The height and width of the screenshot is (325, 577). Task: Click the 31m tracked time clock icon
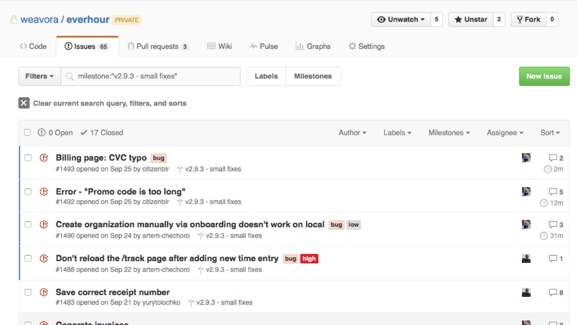(544, 236)
